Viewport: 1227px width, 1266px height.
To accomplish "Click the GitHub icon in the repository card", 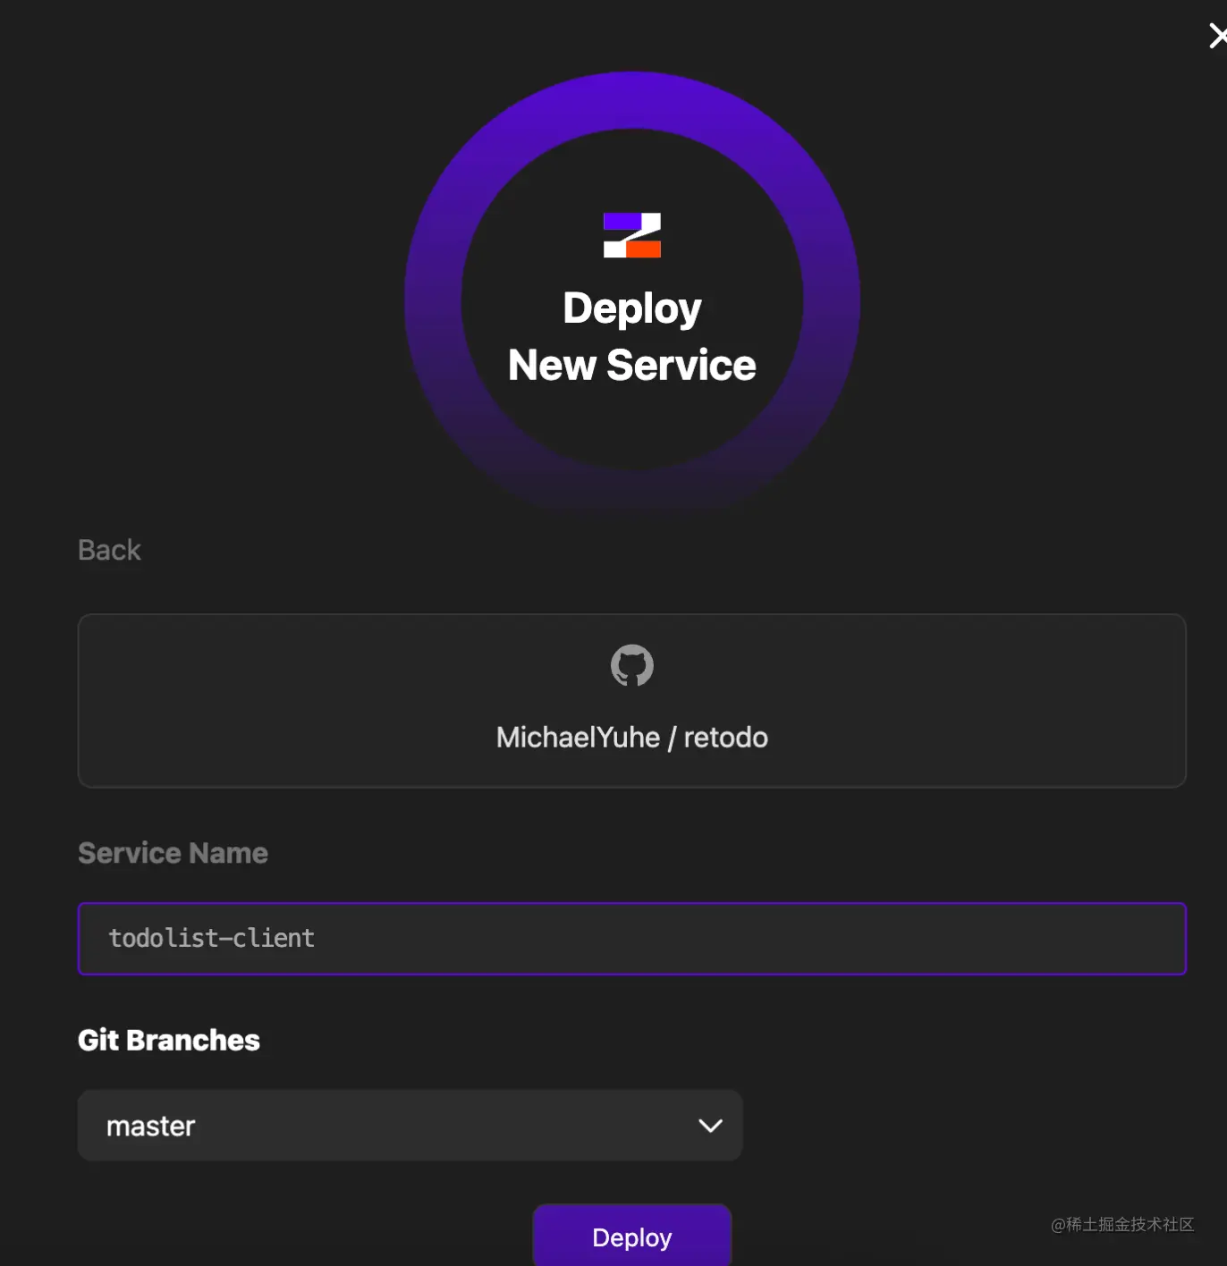I will click(632, 665).
